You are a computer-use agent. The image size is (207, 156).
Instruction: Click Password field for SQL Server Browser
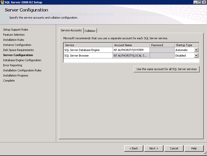coord(162,56)
